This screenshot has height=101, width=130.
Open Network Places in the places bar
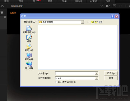click(x=29, y=66)
